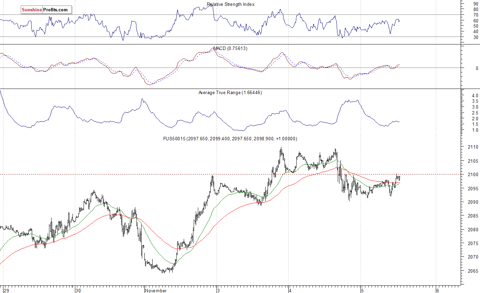The height and width of the screenshot is (293, 480).
Task: Click the RSI 70 axis label
Action: (476, 15)
